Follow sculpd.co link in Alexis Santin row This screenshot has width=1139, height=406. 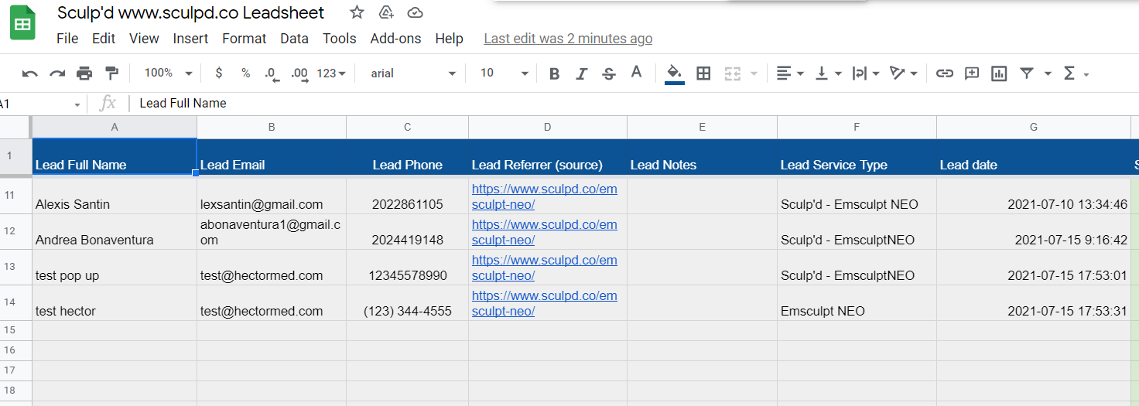pyautogui.click(x=545, y=196)
